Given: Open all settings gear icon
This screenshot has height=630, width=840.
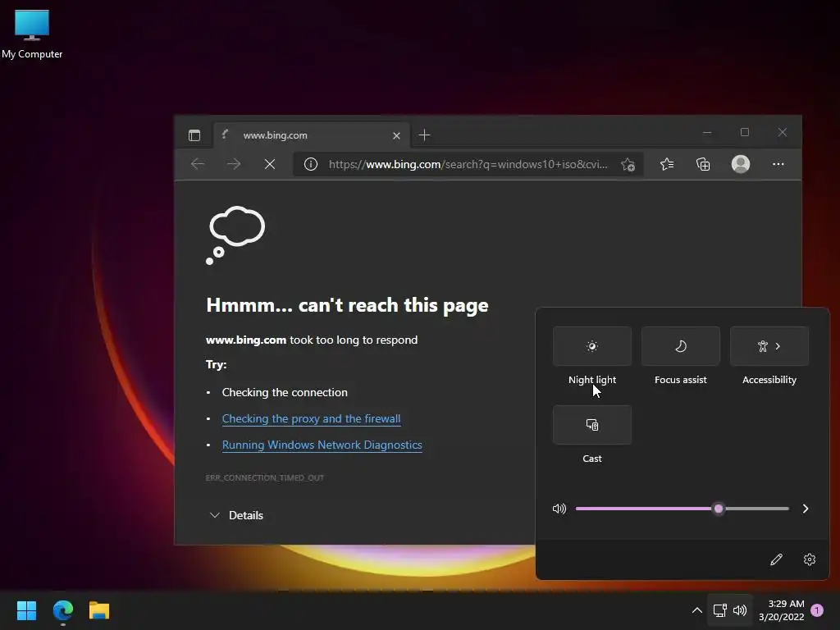Looking at the screenshot, I should 810,559.
